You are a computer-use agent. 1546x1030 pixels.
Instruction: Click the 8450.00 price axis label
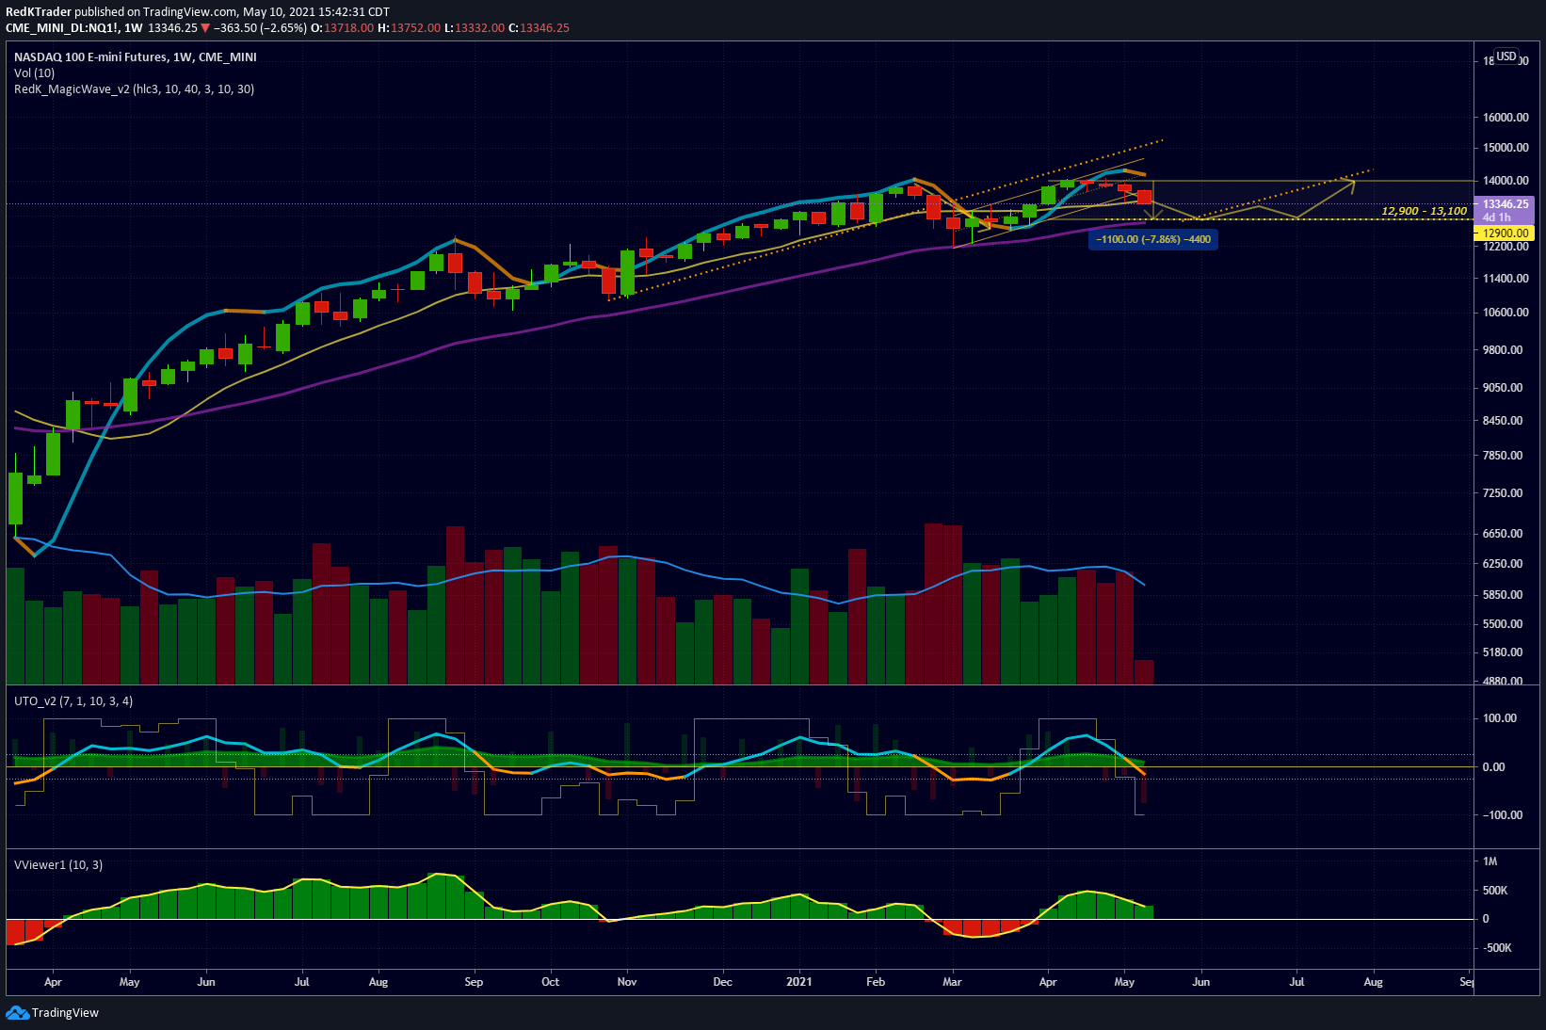[x=1503, y=421]
